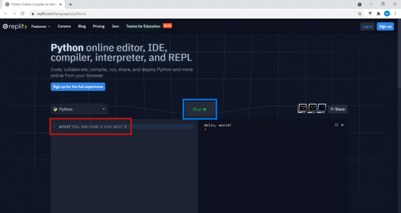The width and height of the screenshot is (401, 213).
Task: Select the Python Online Compiler tab
Action: click(33, 5)
